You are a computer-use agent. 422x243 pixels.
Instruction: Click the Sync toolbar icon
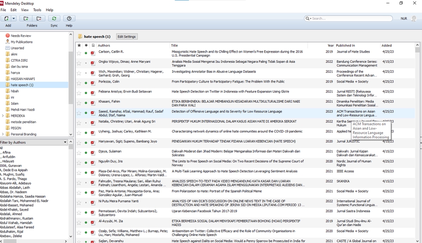point(54,18)
